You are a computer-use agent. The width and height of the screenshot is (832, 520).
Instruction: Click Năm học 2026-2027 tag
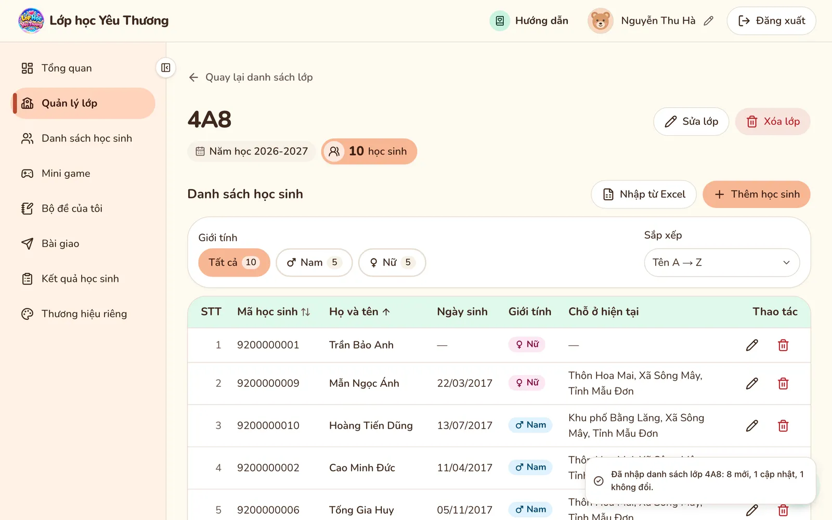click(252, 151)
